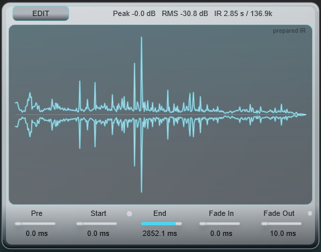The height and width of the screenshot is (252, 321).
Task: Select the Start value 0.0 ms
Action: click(x=98, y=233)
